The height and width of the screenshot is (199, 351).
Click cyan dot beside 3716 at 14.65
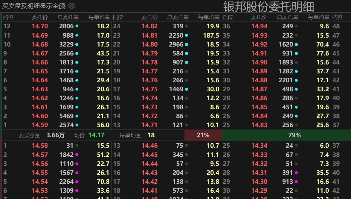pyautogui.click(x=77, y=71)
